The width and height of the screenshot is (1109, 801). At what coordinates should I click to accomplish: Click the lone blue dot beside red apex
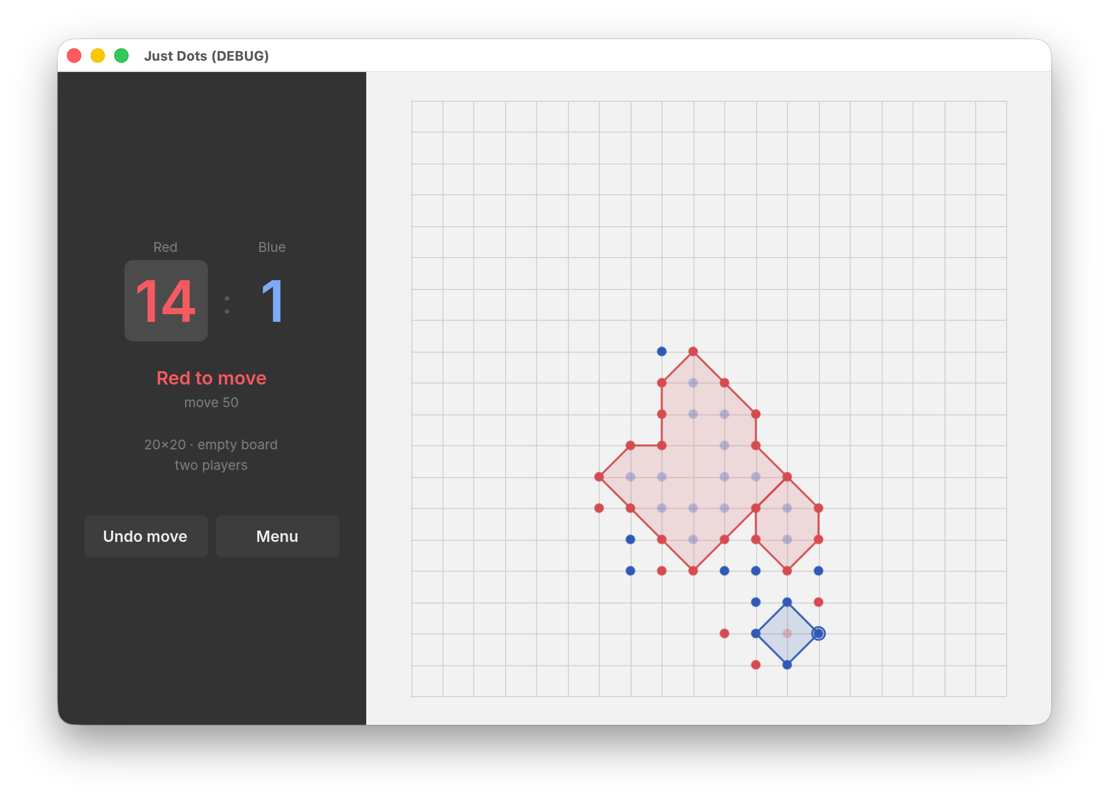click(x=662, y=351)
